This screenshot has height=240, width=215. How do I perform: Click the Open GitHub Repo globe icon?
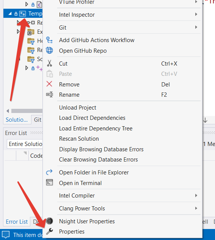[x=49, y=50]
